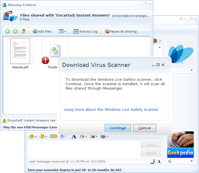
Task: Open the MSN Messenger Games ad link
Action: click(x=30, y=127)
